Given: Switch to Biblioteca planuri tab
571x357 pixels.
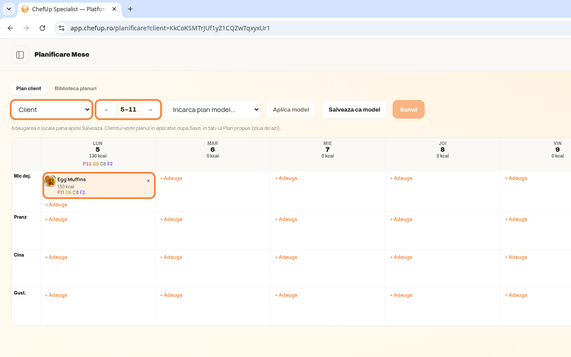Looking at the screenshot, I should 75,88.
